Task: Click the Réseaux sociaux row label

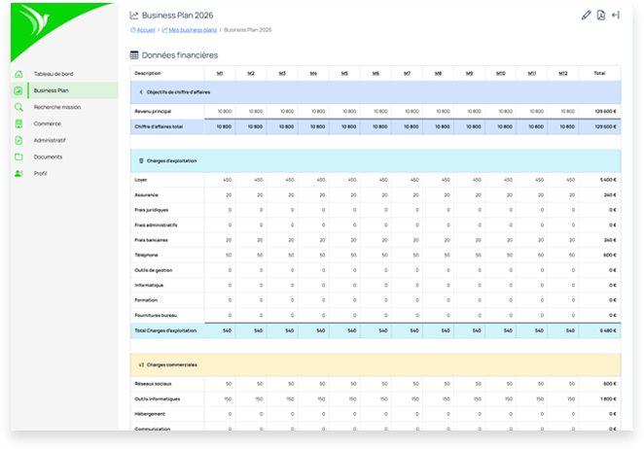Action: (x=153, y=384)
